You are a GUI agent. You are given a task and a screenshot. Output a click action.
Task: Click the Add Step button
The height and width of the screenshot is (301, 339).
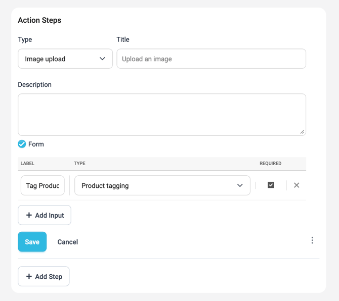coord(44,276)
